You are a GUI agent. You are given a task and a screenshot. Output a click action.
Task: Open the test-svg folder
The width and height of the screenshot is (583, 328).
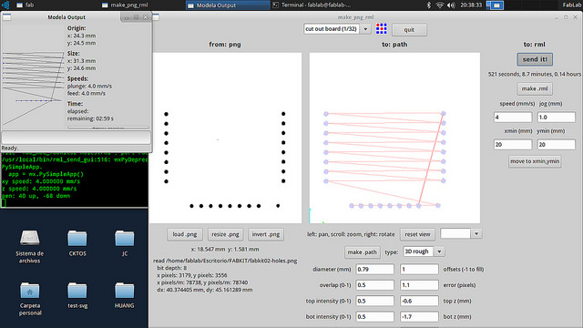[77, 290]
